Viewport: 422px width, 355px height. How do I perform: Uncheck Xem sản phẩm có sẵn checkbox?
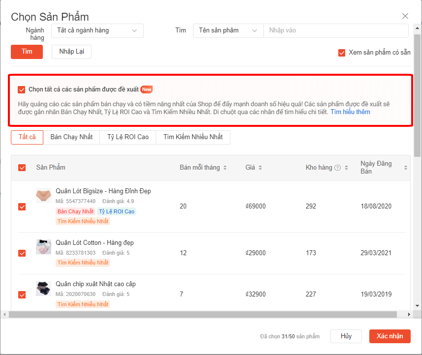coord(342,53)
